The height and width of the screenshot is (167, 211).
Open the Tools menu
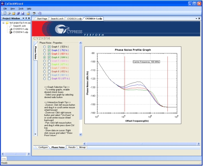pyautogui.click(x=21, y=8)
